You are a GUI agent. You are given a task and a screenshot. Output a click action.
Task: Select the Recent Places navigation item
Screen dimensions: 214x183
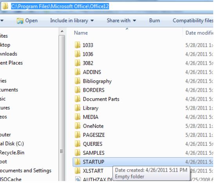point(11,63)
